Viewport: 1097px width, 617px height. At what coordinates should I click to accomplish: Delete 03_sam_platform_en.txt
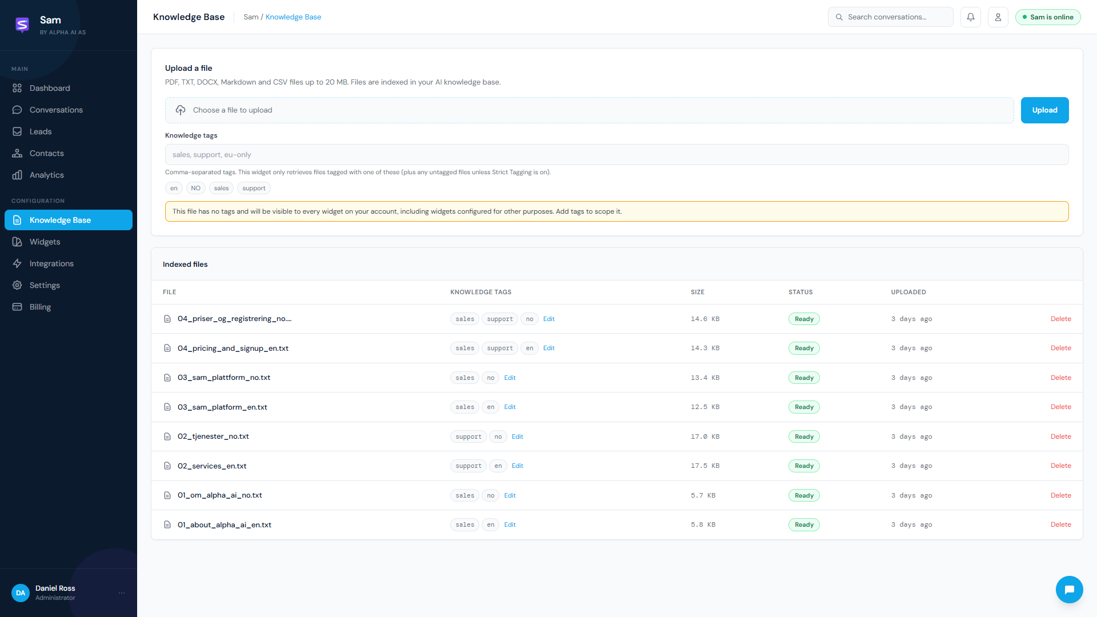tap(1060, 407)
